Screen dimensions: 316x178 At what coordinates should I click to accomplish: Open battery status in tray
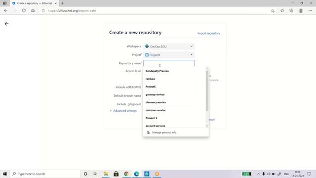[274, 174]
